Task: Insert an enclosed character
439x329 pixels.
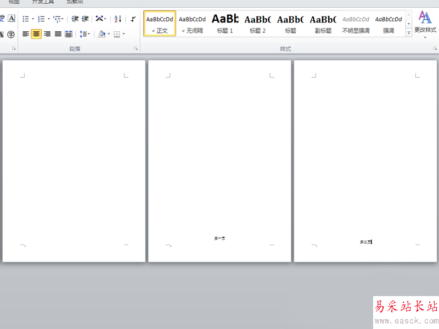Action: tap(11, 35)
